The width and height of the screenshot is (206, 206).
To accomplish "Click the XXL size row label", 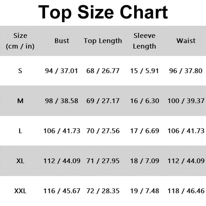I will (x=20, y=191).
